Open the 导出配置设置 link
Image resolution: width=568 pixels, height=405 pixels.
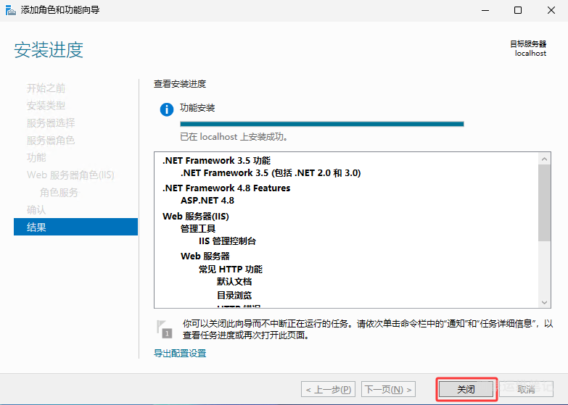pos(180,354)
